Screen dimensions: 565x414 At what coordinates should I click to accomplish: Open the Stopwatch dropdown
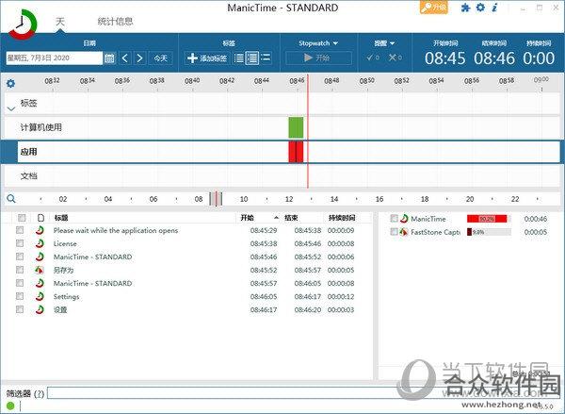point(318,43)
